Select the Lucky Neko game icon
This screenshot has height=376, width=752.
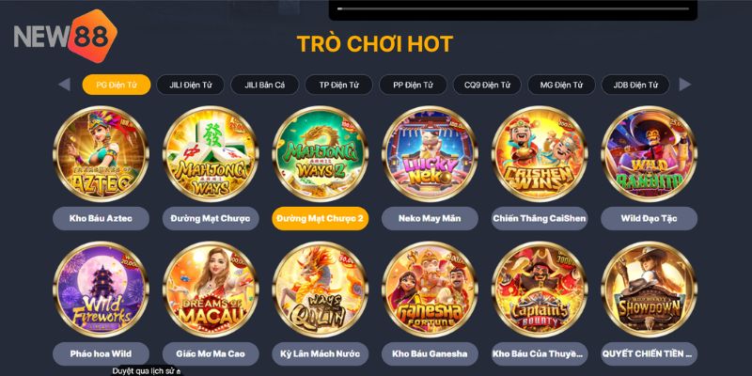coord(430,154)
